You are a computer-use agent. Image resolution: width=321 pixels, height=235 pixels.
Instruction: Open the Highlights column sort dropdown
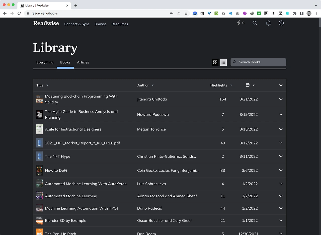click(231, 85)
